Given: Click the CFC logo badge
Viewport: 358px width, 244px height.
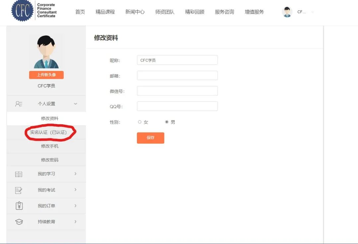Looking at the screenshot, I should pyautogui.click(x=23, y=11).
